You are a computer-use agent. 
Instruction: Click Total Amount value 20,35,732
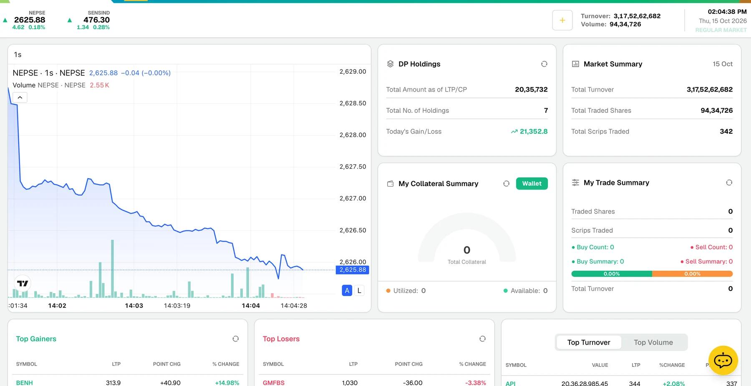[x=531, y=90]
